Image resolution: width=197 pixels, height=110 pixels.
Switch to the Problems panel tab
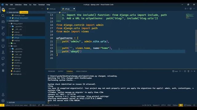pos(51,71)
